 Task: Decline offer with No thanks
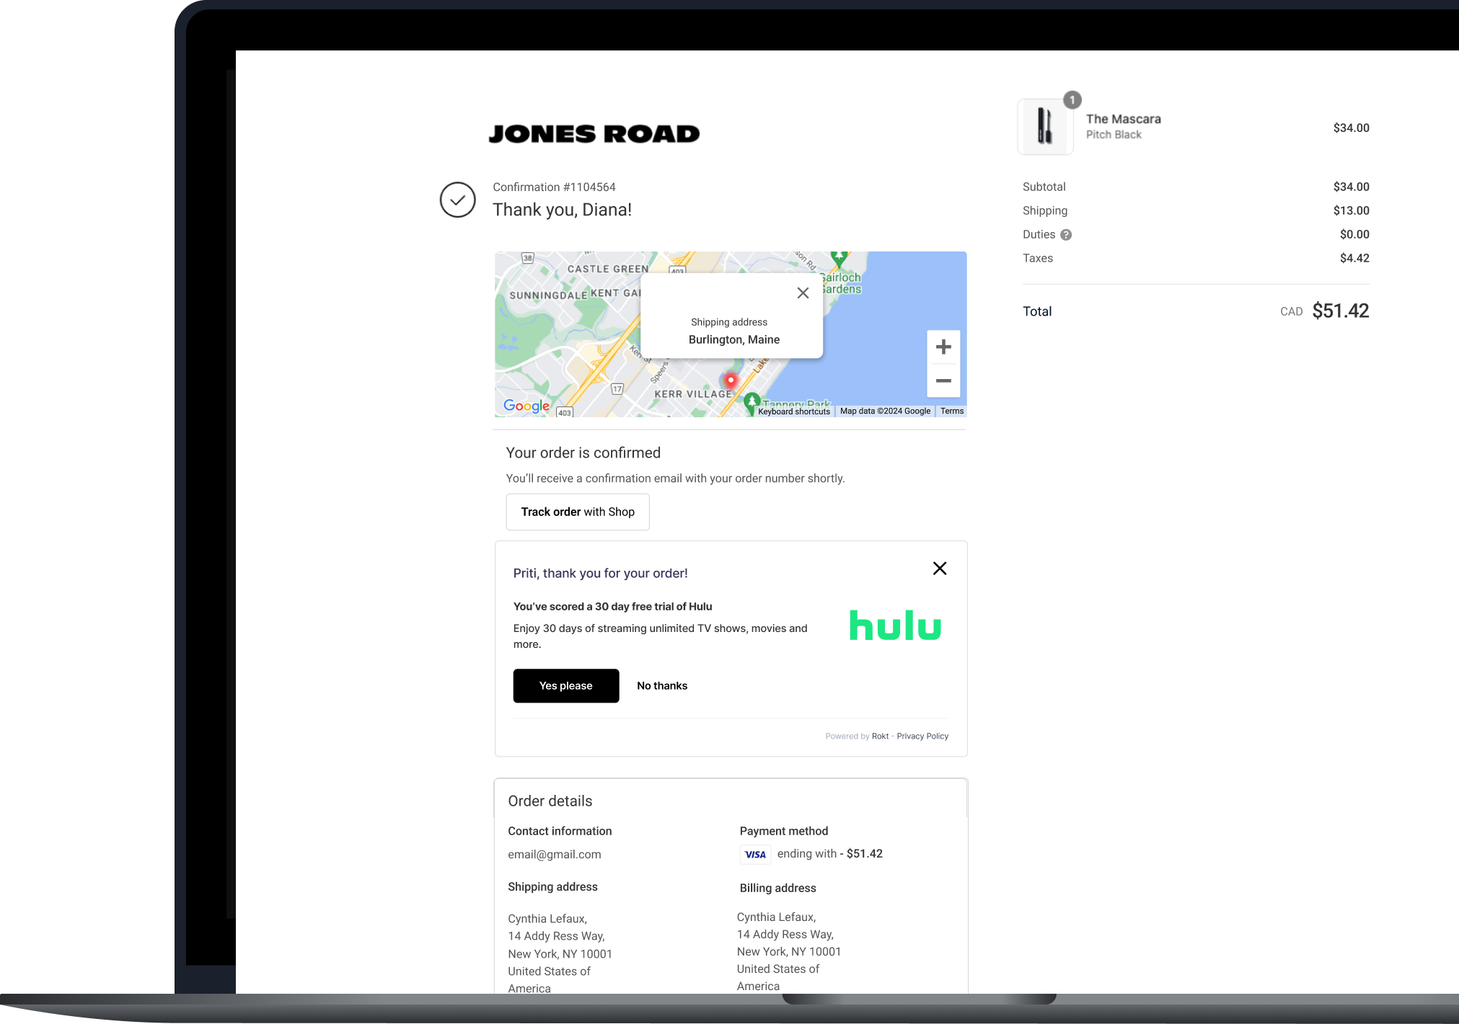click(x=661, y=685)
